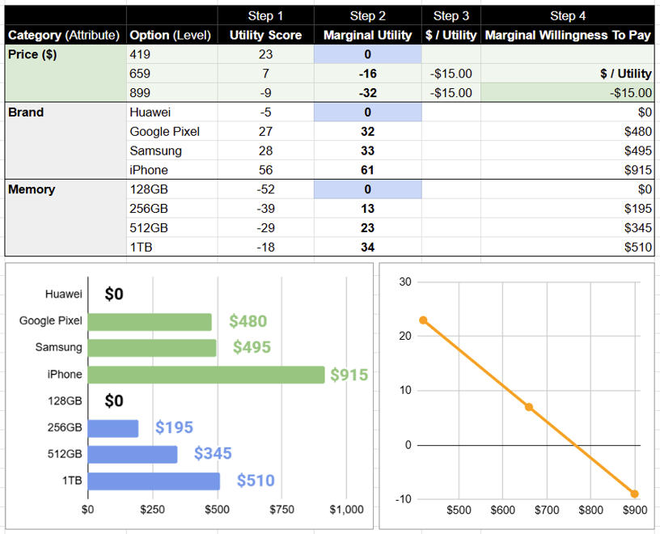Select the 'Samsung' option cell
The image size is (660, 534).
coord(171,150)
